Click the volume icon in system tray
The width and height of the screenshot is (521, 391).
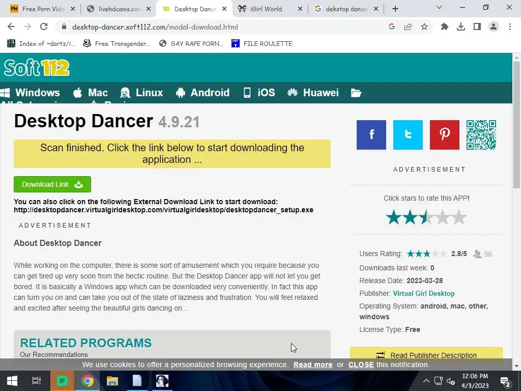click(x=451, y=381)
